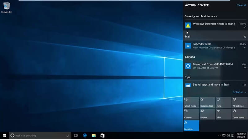Open the Note quick action tile

[224, 103]
